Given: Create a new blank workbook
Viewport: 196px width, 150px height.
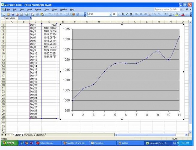Looking at the screenshot, I should (4, 14).
